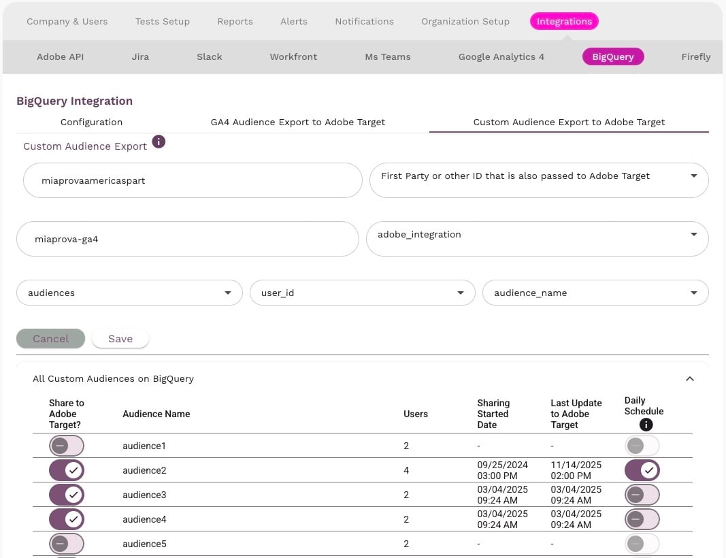
Task: Open the user_id column dropdown
Action: pos(362,293)
